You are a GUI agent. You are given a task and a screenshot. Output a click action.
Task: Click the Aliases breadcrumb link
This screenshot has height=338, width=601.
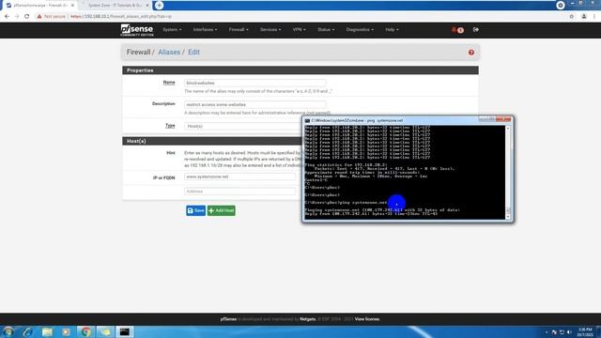tap(169, 53)
